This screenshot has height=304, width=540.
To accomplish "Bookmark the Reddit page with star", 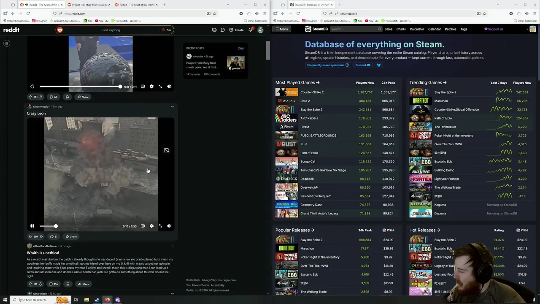I will pos(214,14).
